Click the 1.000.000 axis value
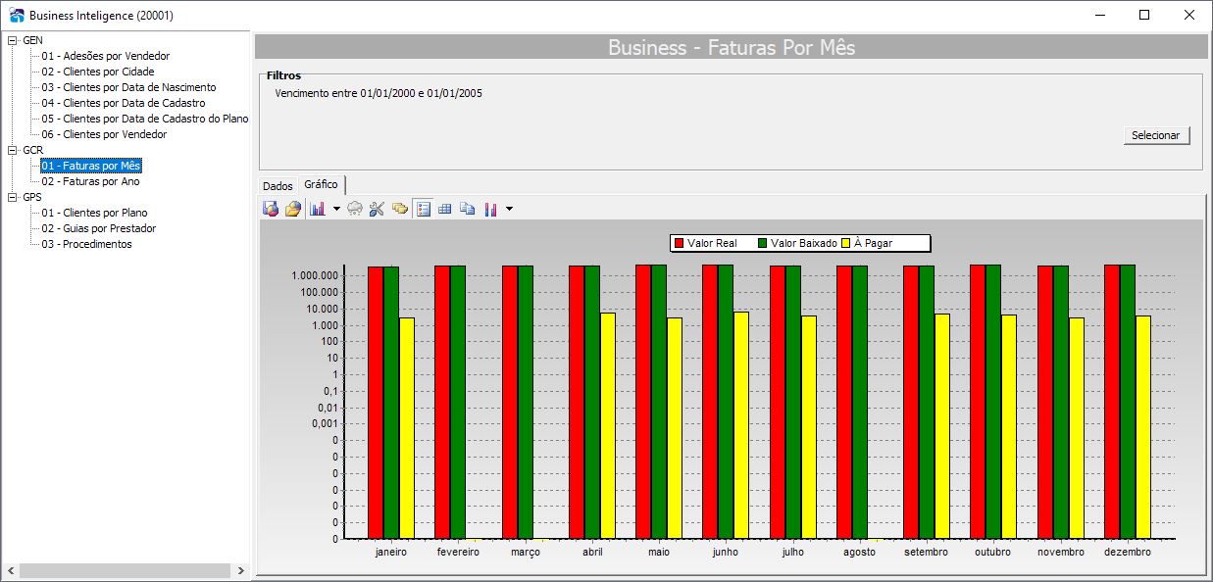The width and height of the screenshot is (1213, 582). (x=315, y=275)
